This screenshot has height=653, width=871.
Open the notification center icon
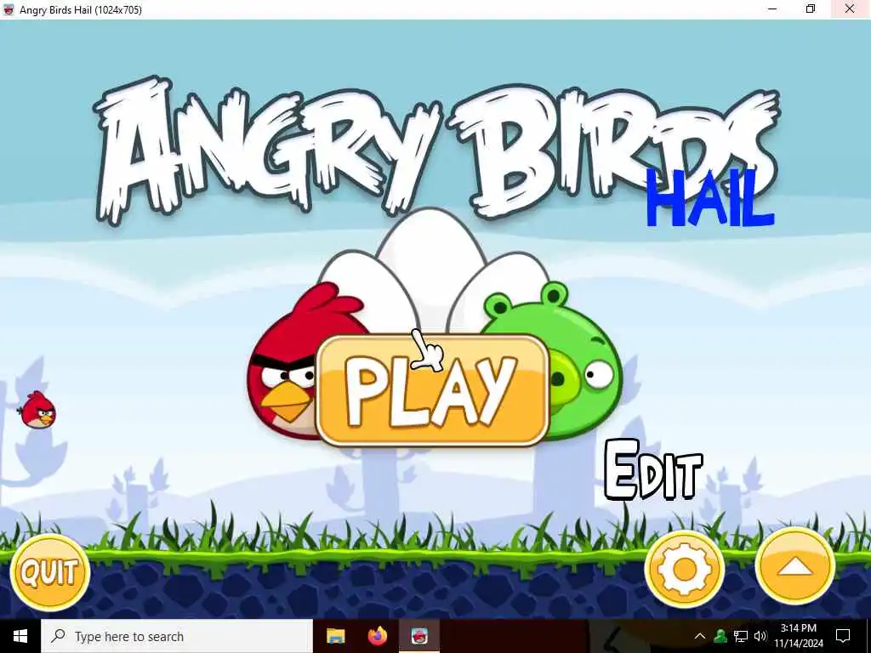point(843,636)
